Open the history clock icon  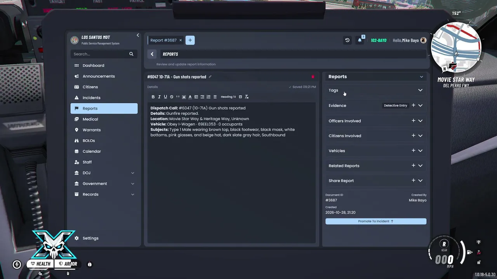[x=348, y=40]
